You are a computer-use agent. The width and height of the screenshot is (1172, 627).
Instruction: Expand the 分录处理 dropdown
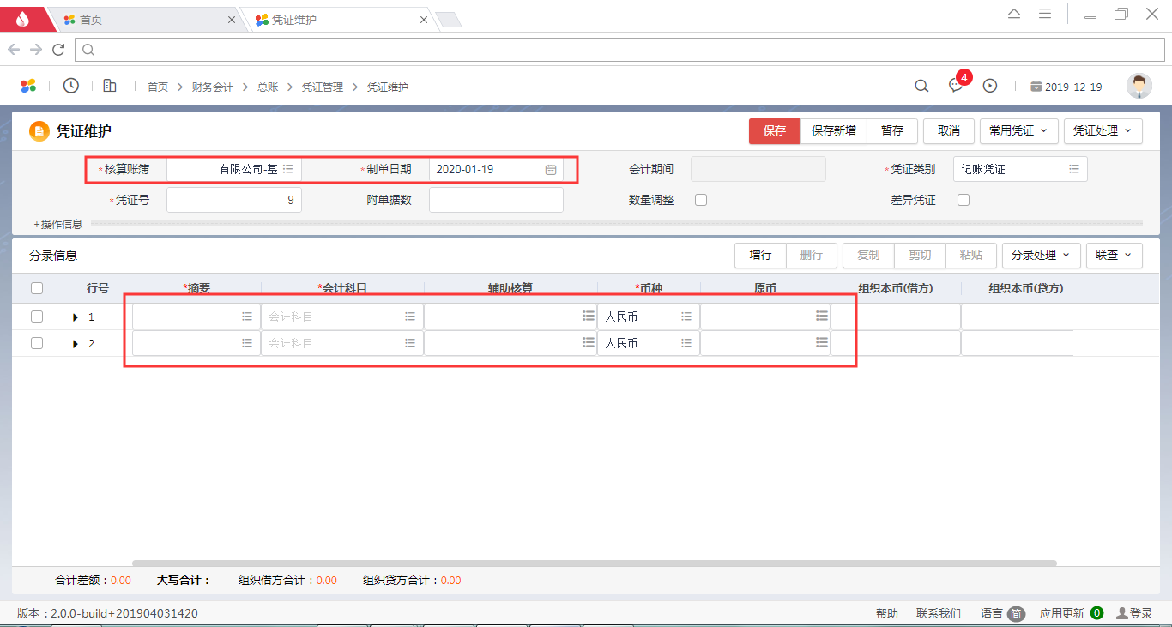[x=1041, y=255]
